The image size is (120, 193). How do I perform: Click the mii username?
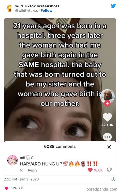click(x=22, y=157)
